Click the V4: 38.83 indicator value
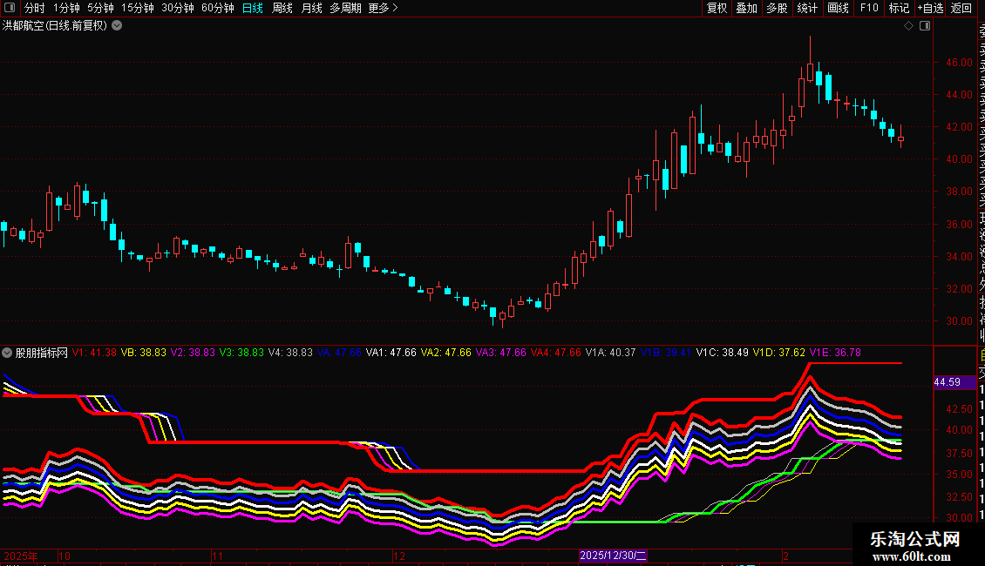 pos(290,353)
